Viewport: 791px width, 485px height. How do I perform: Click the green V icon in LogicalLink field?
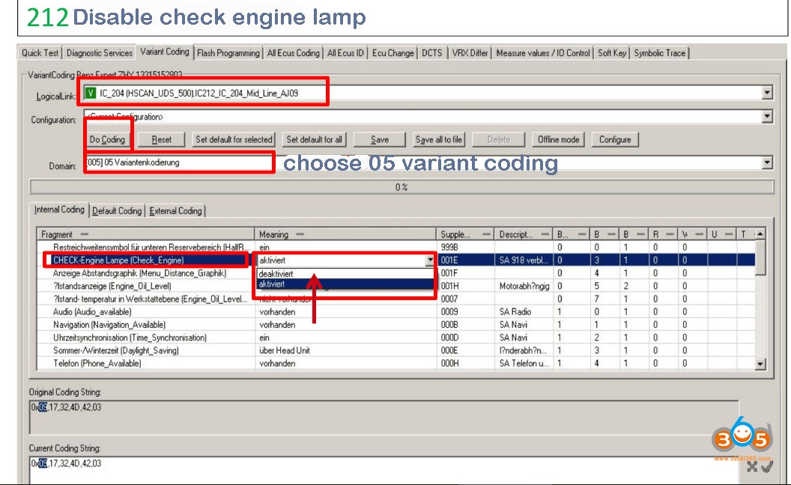tap(91, 93)
